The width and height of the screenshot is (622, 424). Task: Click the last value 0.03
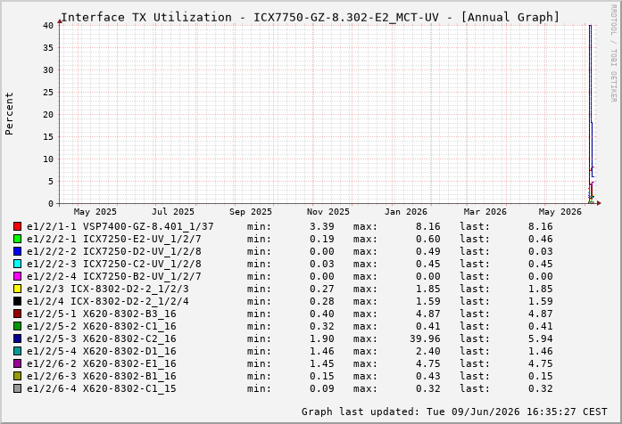point(540,251)
